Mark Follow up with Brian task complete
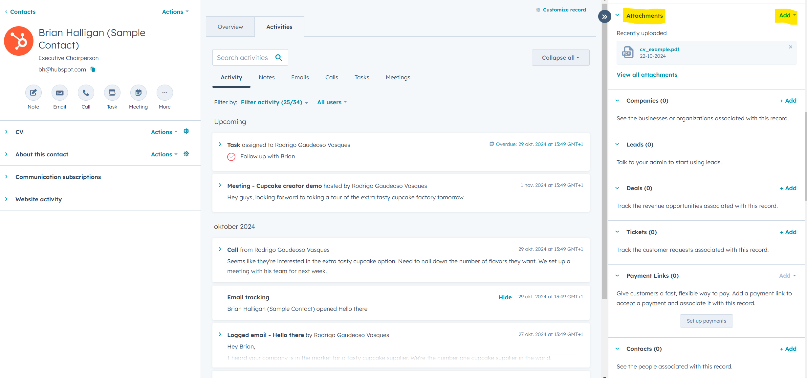The image size is (807, 378). [x=231, y=157]
